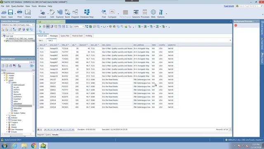The height and width of the screenshot is (149, 264).
Task: Click the Windows Start button
Action: [x=5, y=146]
